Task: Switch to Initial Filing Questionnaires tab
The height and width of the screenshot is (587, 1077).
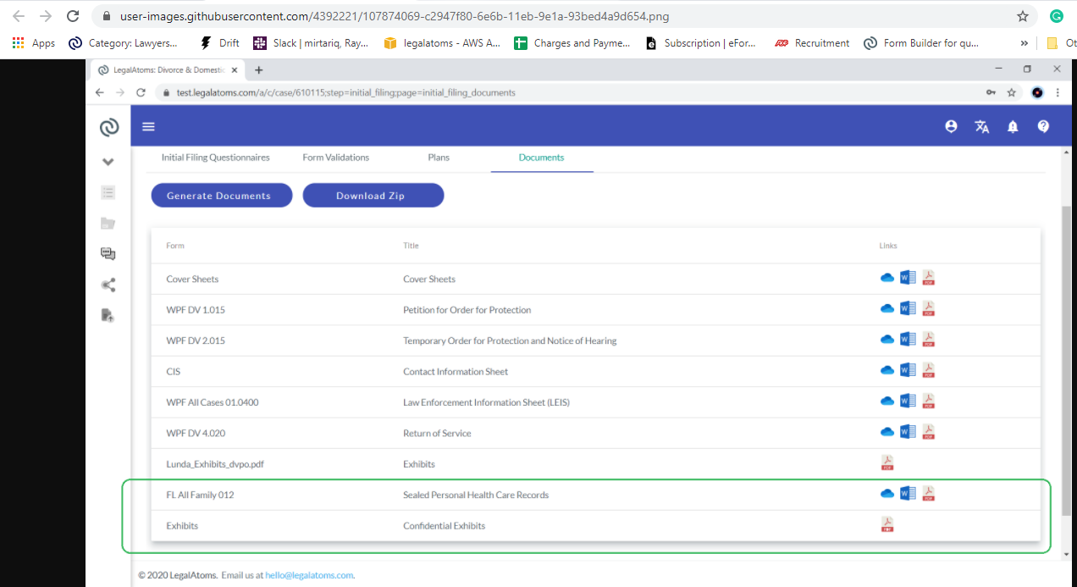Action: pos(216,158)
